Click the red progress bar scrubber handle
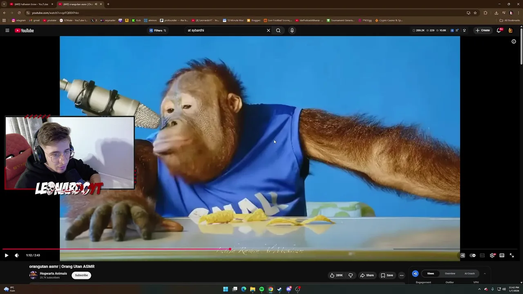 230,249
